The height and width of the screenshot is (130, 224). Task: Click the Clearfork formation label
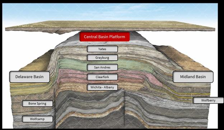point(102,77)
